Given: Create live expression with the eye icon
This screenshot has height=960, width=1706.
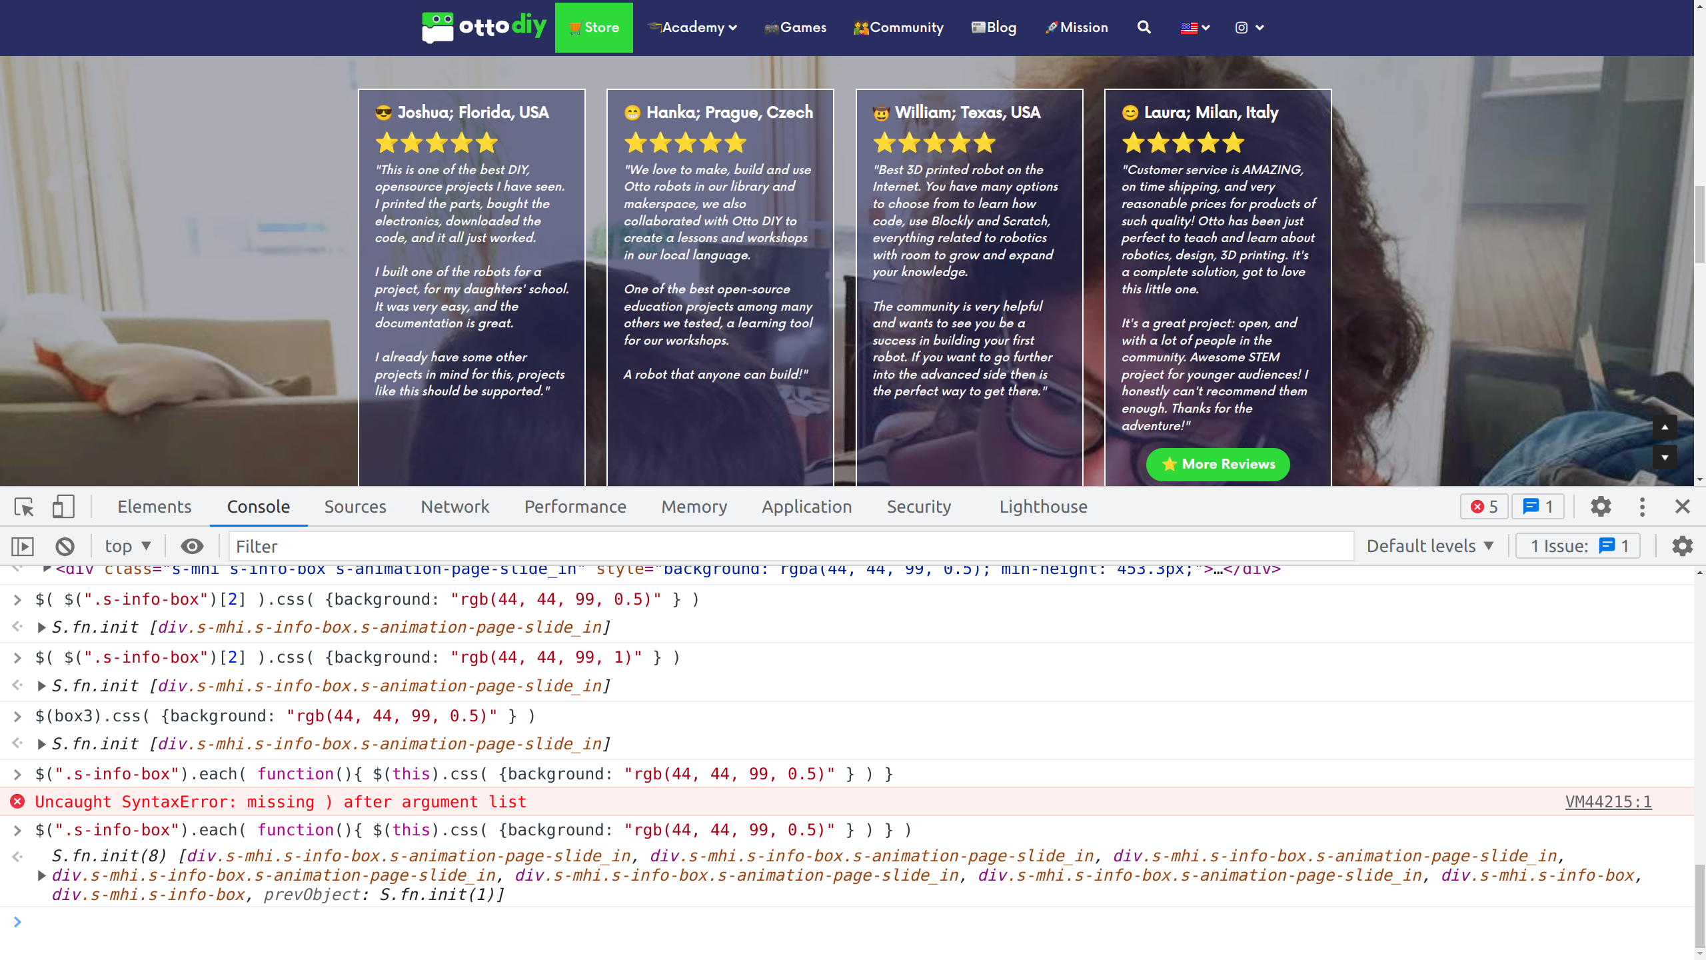Looking at the screenshot, I should 192,547.
